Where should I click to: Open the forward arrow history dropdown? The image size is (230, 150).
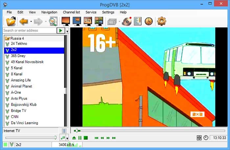[46, 22]
